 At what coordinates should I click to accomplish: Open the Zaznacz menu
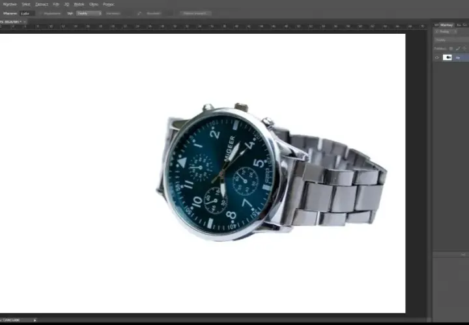click(x=42, y=5)
